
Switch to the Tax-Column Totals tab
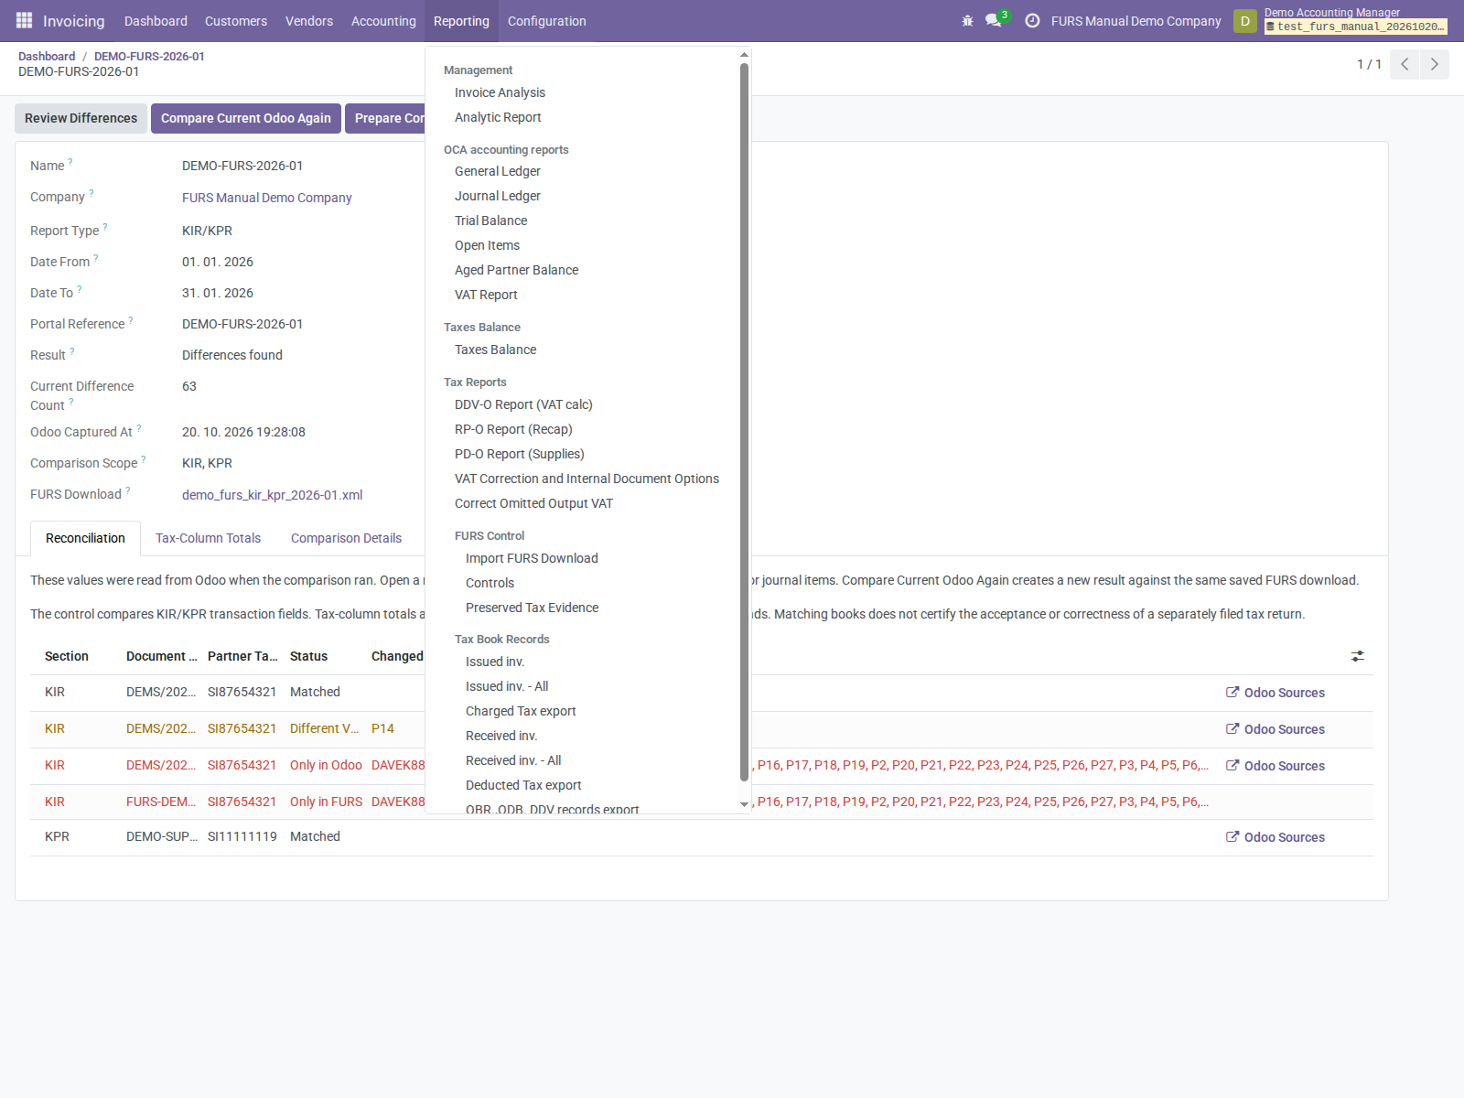tap(208, 538)
